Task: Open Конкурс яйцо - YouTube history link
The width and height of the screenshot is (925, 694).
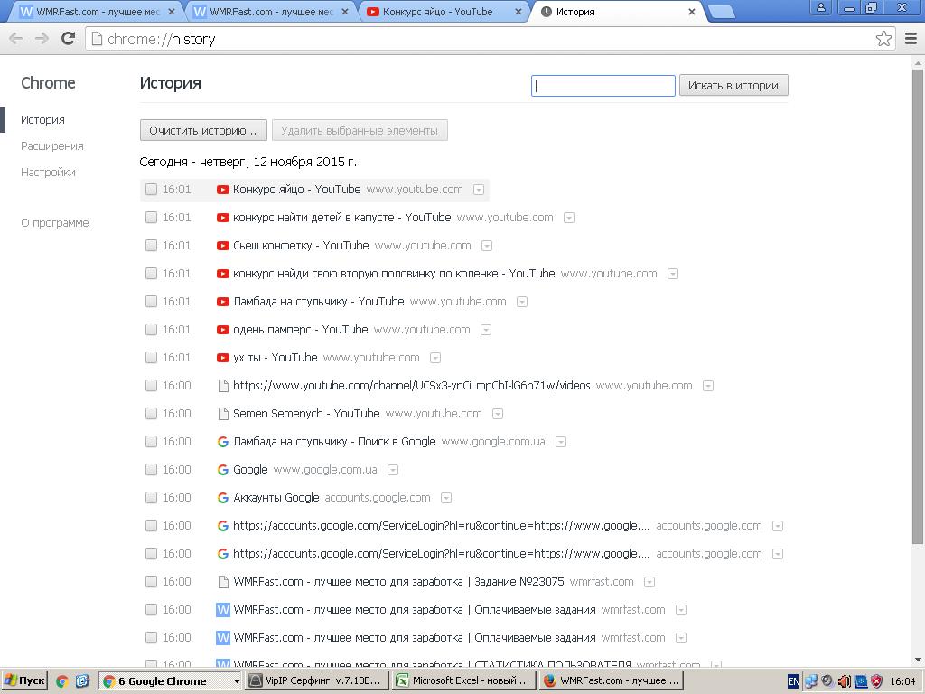Action: tap(296, 190)
